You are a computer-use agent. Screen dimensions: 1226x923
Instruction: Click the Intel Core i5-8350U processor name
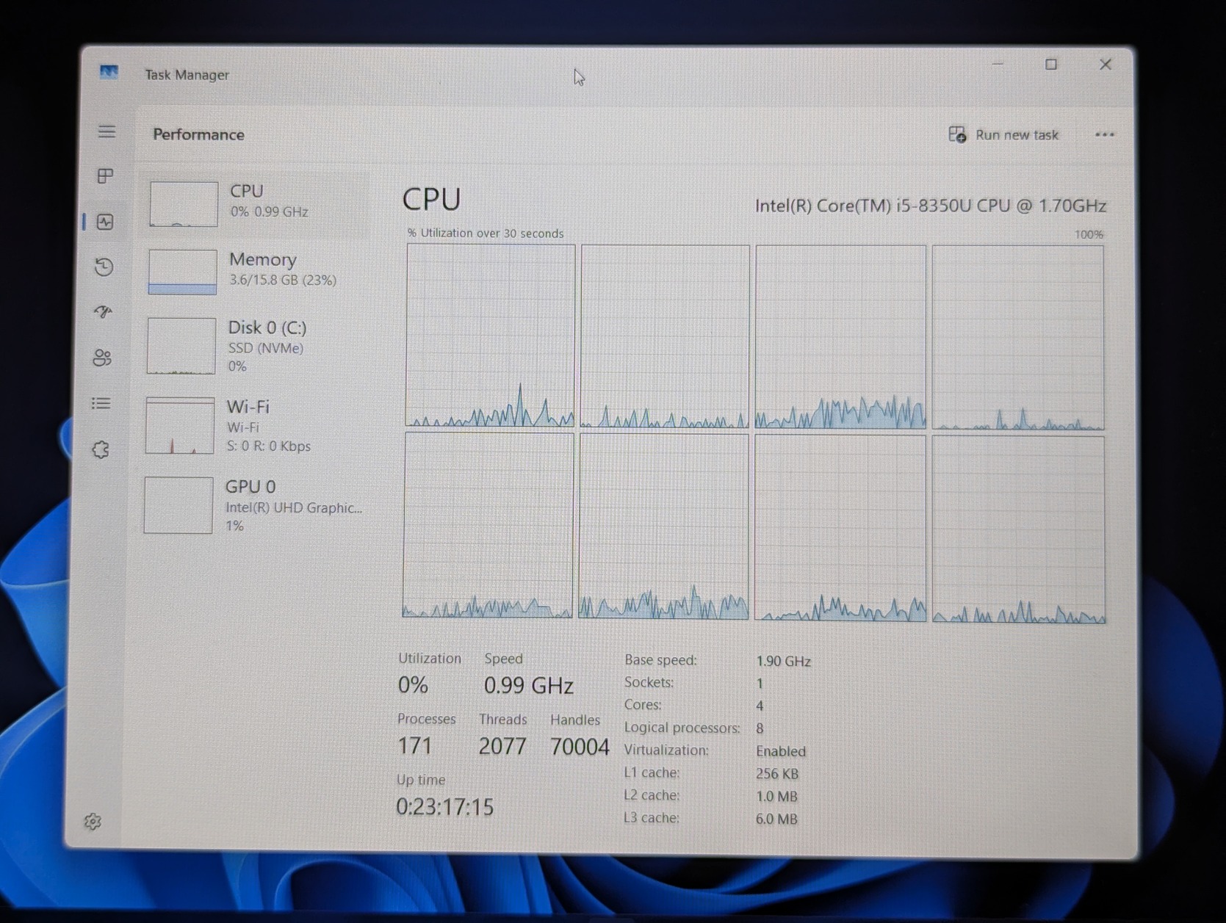click(931, 206)
